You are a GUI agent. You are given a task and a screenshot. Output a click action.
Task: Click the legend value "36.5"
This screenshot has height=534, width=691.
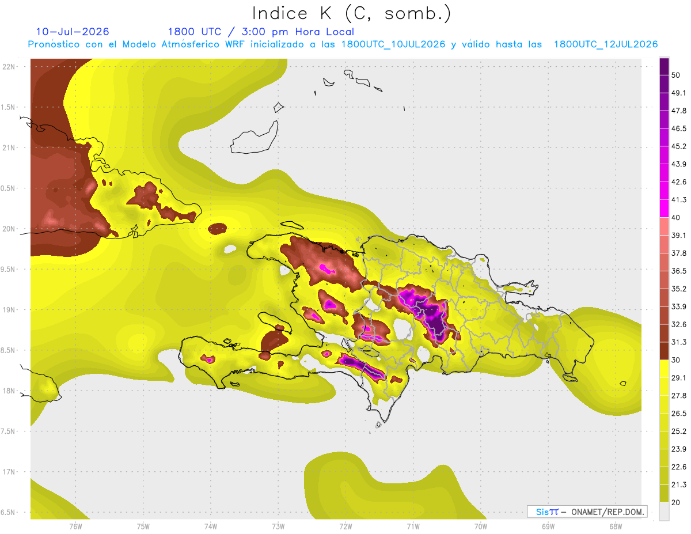pos(679,271)
